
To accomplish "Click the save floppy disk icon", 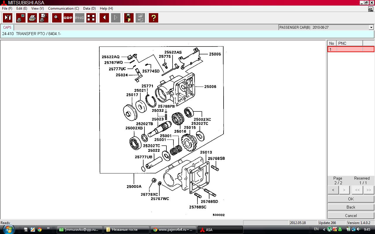I will click(129, 18).
